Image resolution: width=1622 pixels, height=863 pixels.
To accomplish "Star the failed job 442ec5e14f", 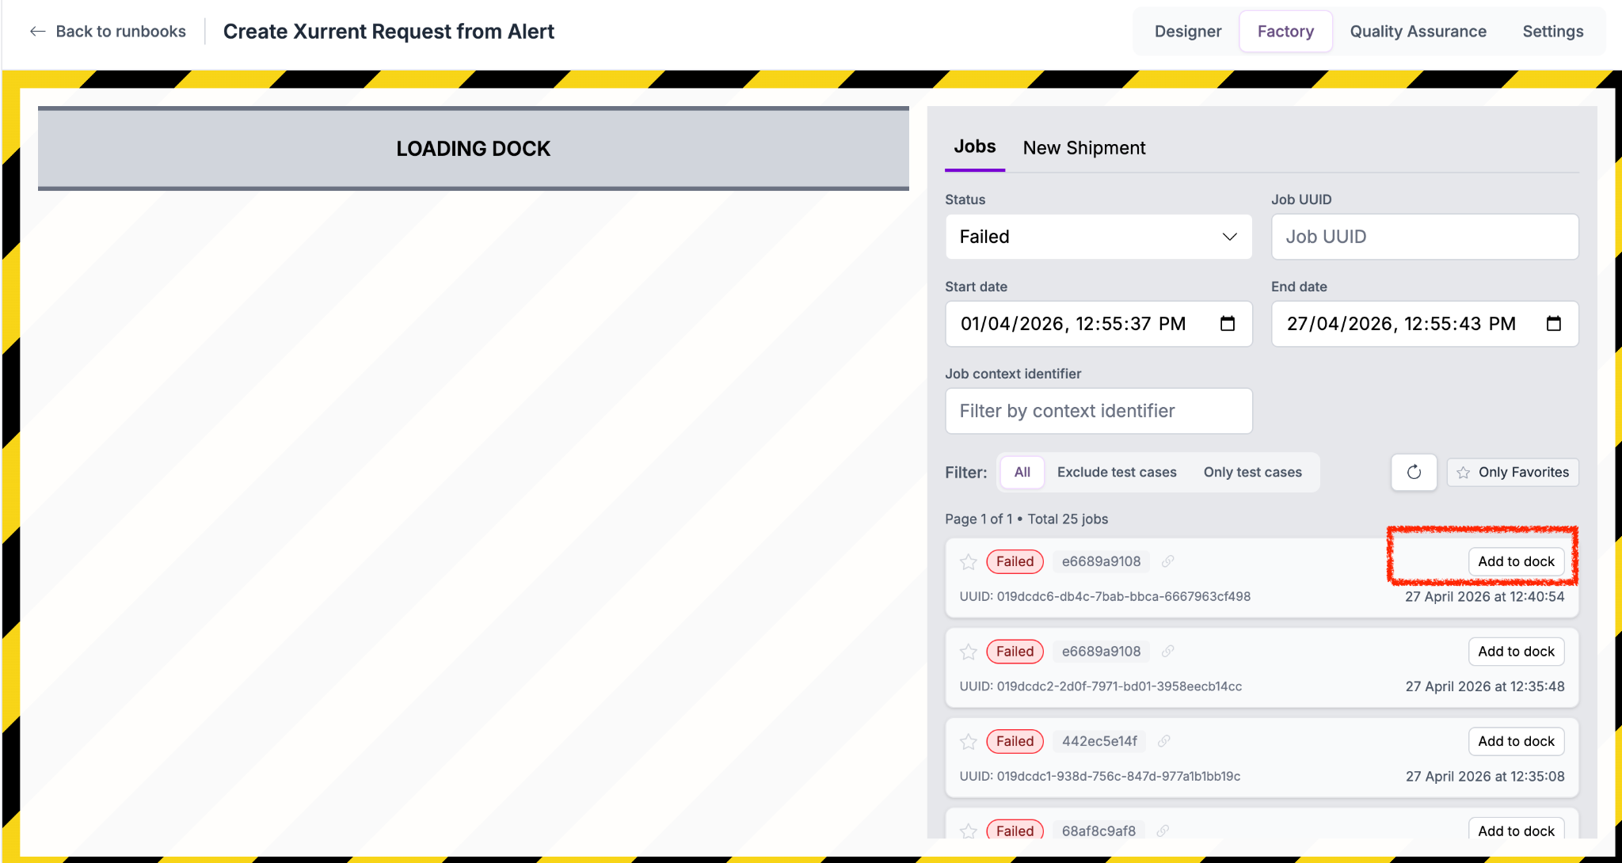I will point(968,742).
